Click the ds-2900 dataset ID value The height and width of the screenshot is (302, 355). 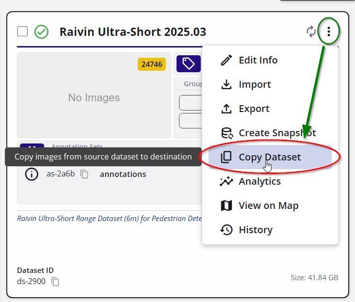click(x=31, y=281)
